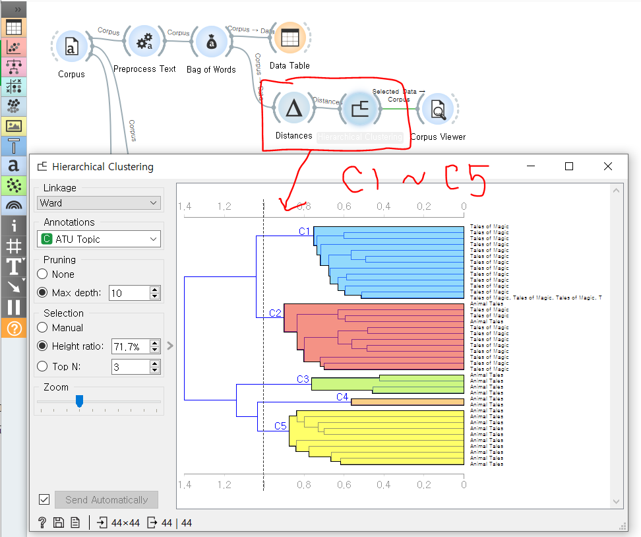Toggle the grid hash icon in sidebar
This screenshot has width=641, height=537.
[13, 246]
